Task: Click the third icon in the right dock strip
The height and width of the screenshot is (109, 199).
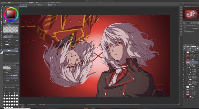Action: tap(181, 12)
